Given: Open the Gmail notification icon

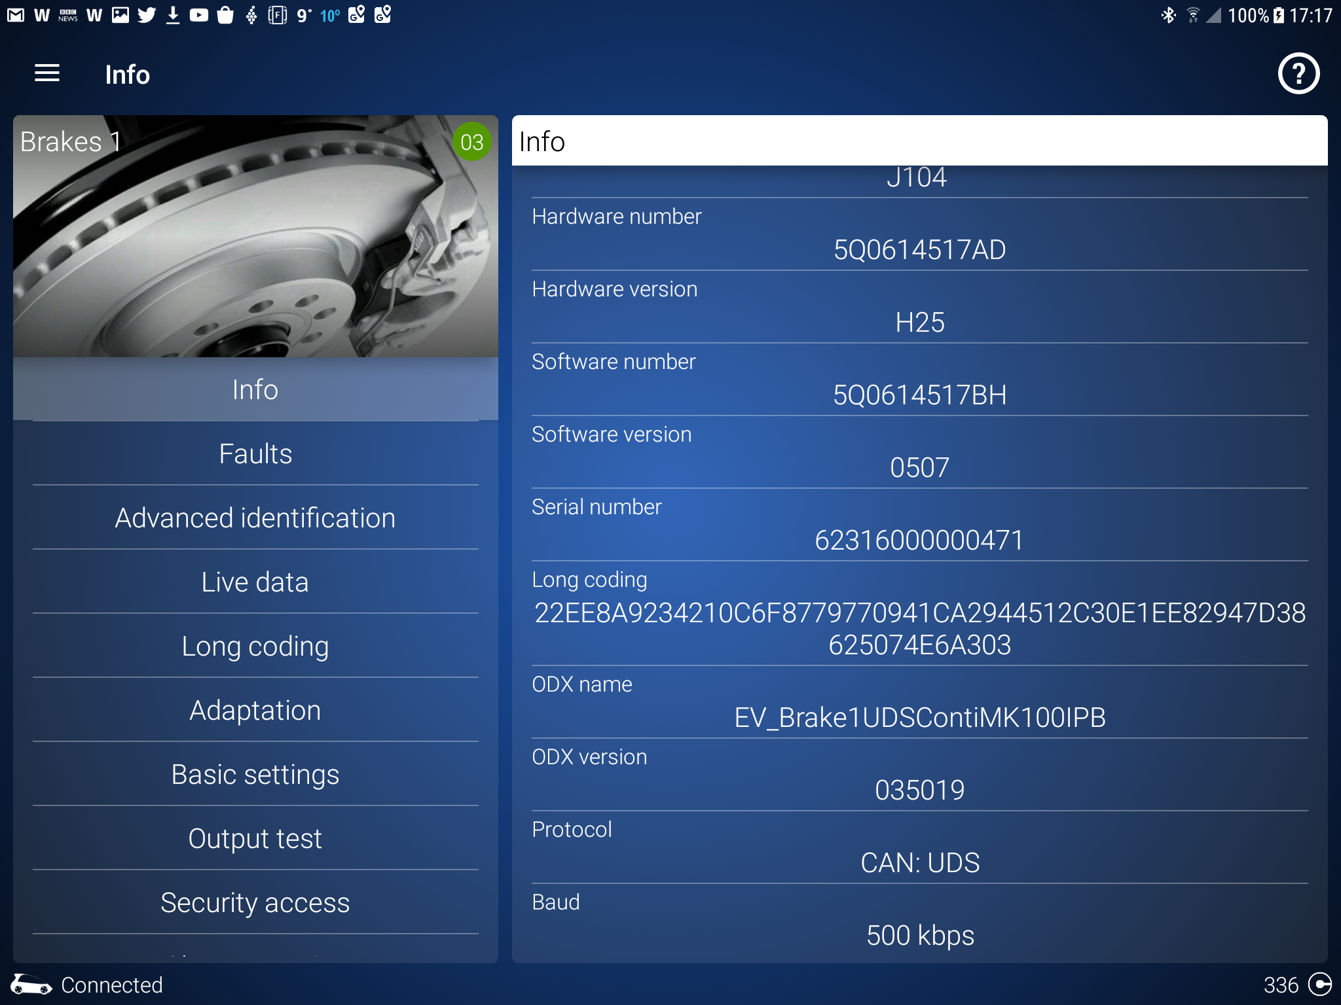Looking at the screenshot, I should 16,15.
